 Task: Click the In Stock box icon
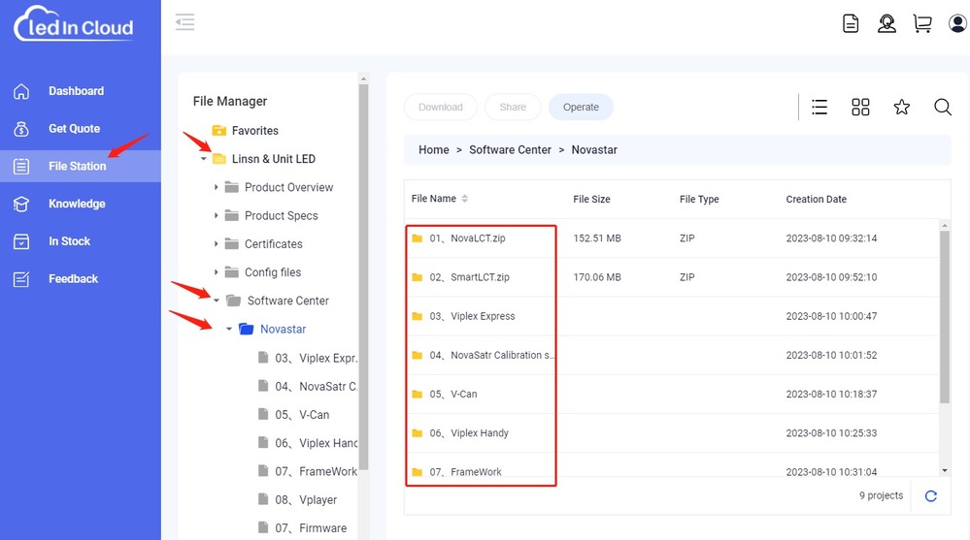(x=21, y=241)
